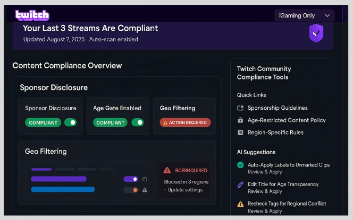
Task: Click the purple compliance shield icon
Action: [x=316, y=33]
